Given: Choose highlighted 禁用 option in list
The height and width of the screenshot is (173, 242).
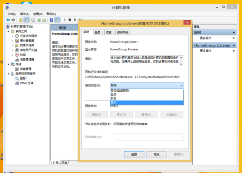Looking at the screenshot, I should (x=147, y=103).
